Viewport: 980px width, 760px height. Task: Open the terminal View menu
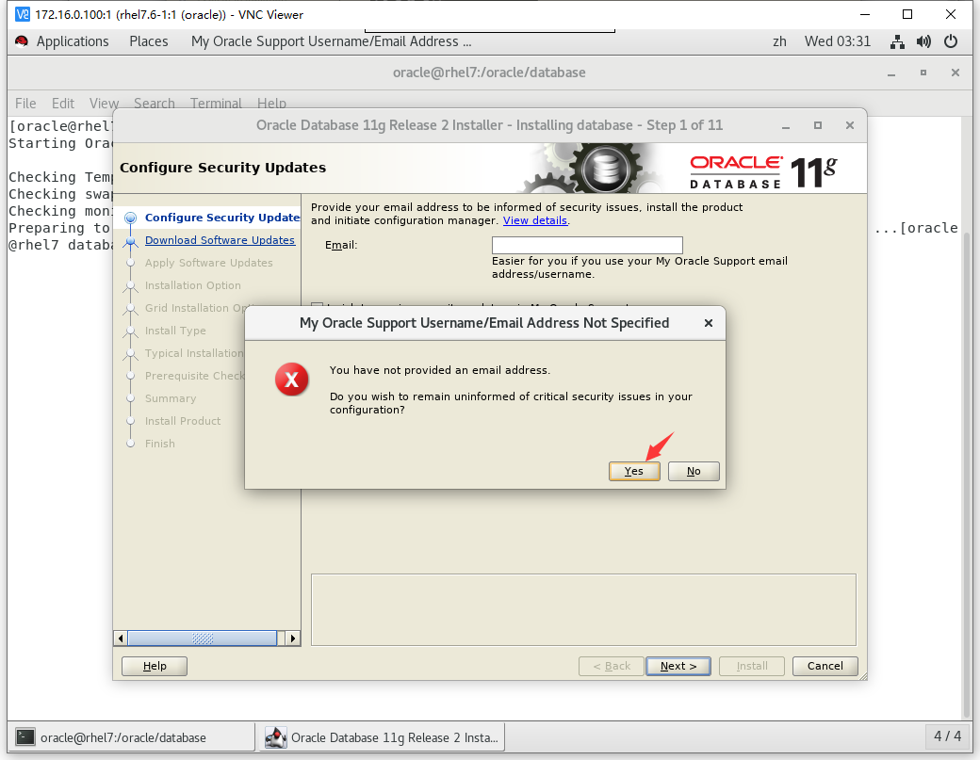tap(104, 103)
